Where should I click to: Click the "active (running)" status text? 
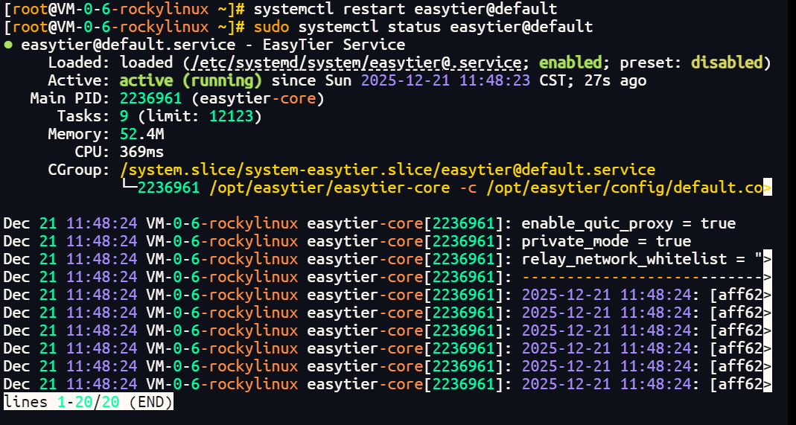pyautogui.click(x=191, y=80)
